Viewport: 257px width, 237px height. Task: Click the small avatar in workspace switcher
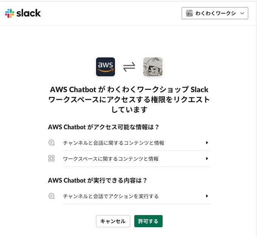190,14
